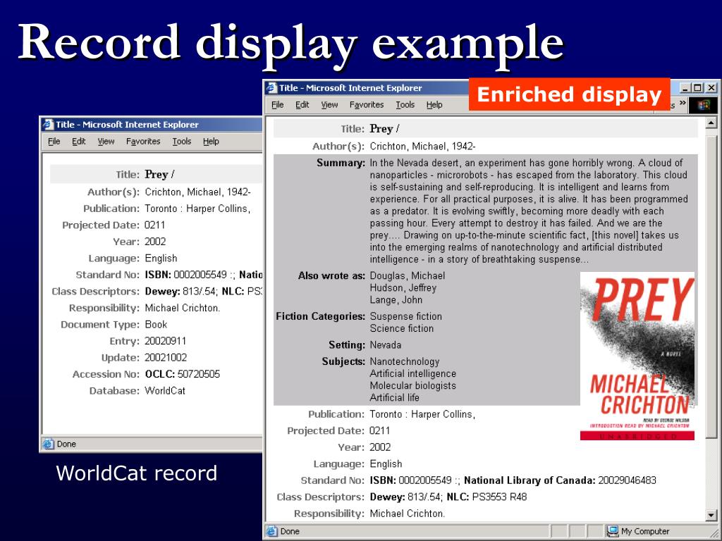The width and height of the screenshot is (722, 541).
Task: Click the 'Summary:' field label
Action: tap(341, 163)
